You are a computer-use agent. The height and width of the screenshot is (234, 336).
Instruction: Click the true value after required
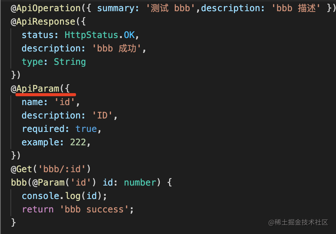pyautogui.click(x=86, y=129)
